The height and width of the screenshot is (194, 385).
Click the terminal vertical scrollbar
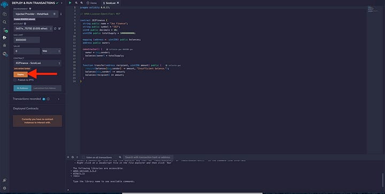point(382,180)
